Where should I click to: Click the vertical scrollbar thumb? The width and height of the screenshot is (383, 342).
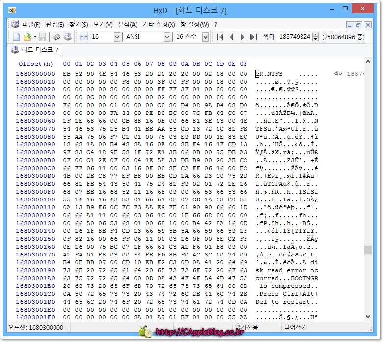pyautogui.click(x=368, y=250)
